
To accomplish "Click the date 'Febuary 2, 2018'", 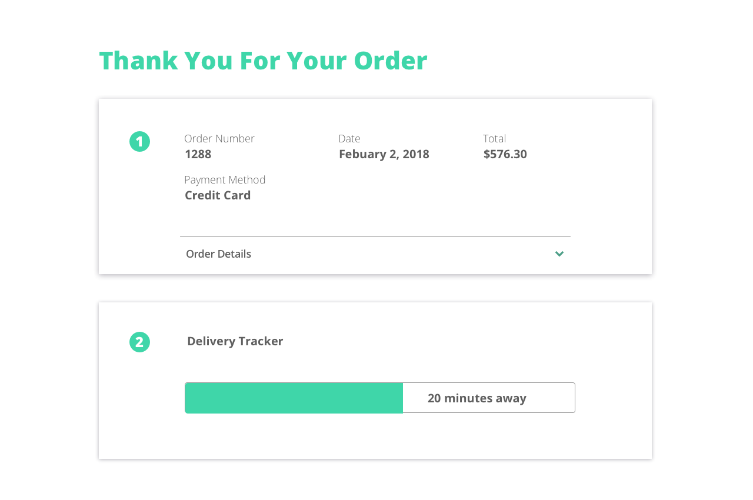I will click(x=384, y=154).
